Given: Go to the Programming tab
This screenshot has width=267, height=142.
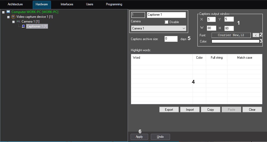Looking at the screenshot, I should tap(114, 5).
